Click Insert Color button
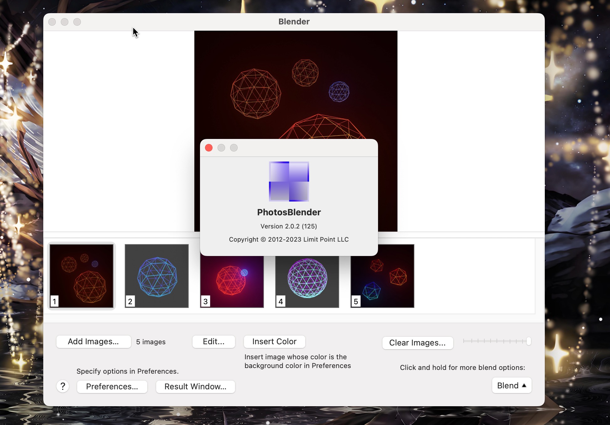The width and height of the screenshot is (610, 425). (x=274, y=341)
